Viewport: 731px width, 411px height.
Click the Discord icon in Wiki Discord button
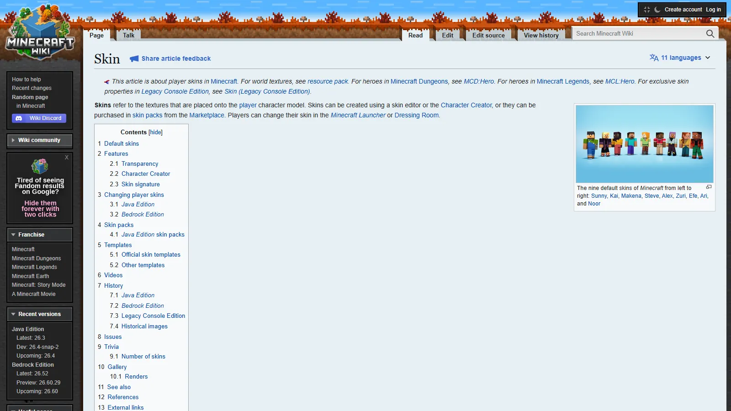pyautogui.click(x=19, y=118)
